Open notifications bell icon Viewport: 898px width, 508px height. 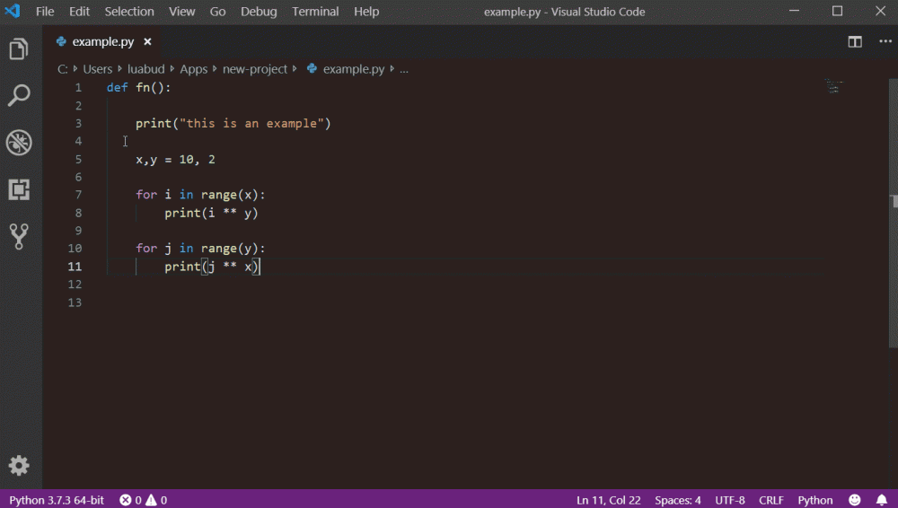coord(882,500)
